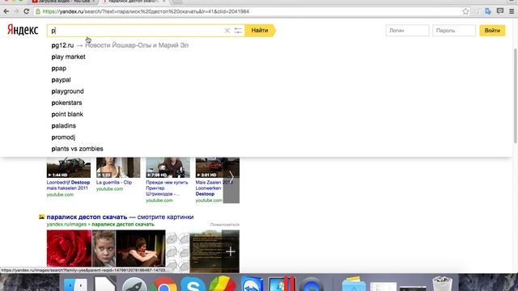Click the page vertical scrollbar

coord(515,95)
